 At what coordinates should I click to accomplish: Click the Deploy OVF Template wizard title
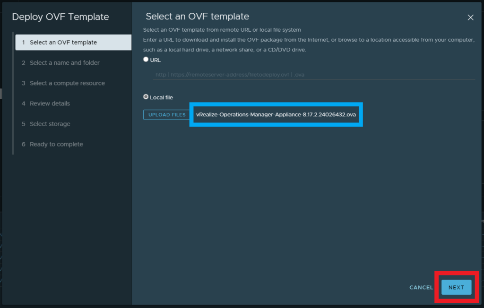[x=60, y=17]
